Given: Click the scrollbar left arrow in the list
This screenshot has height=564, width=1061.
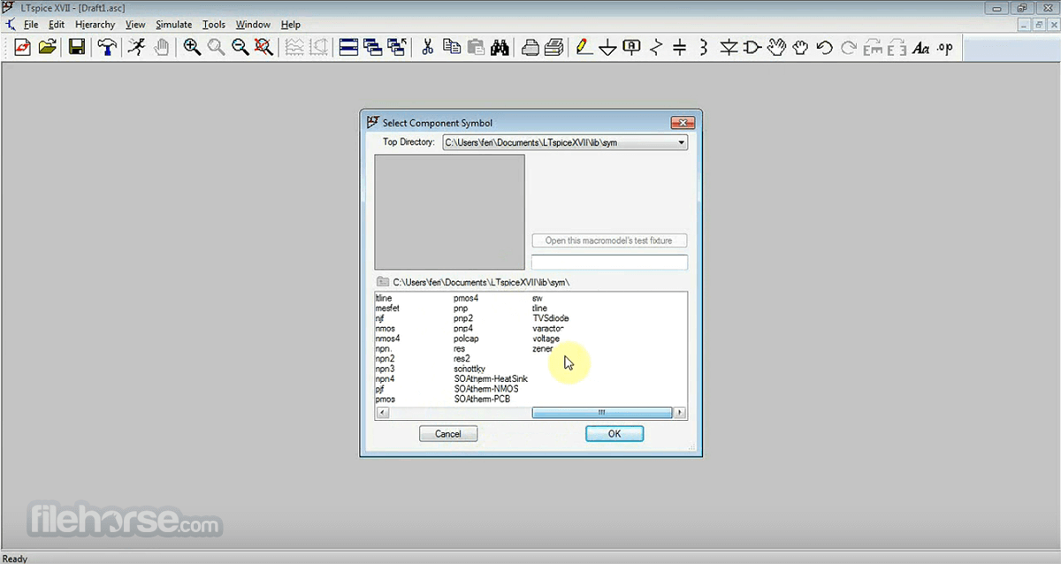Looking at the screenshot, I should pos(382,413).
